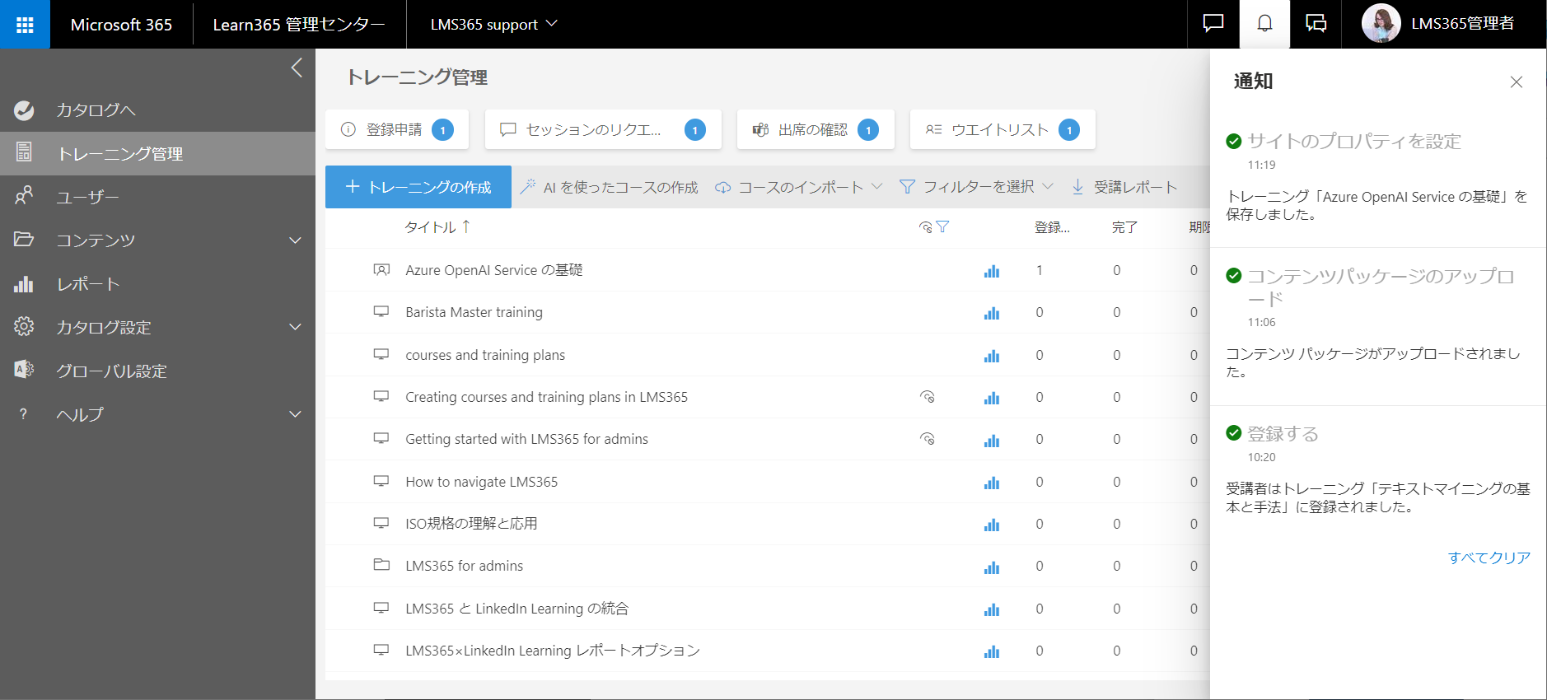Open report chart for LMS365 for admins
The image size is (1547, 700).
coord(992,567)
